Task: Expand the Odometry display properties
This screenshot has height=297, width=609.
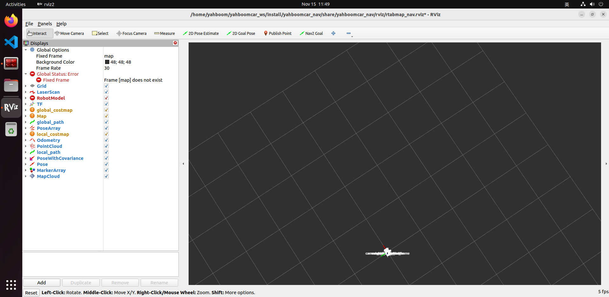Action: coord(26,140)
